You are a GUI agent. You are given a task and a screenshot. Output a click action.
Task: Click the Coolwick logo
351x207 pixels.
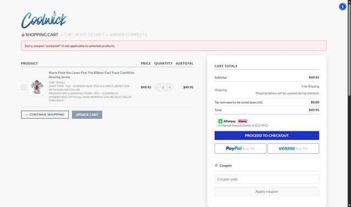44,20
